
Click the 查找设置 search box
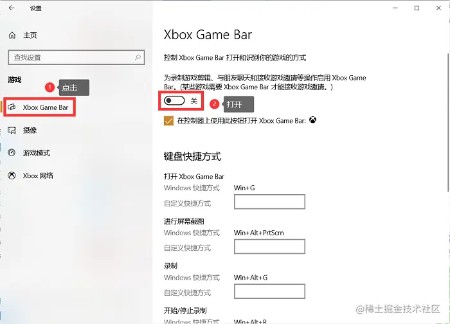click(76, 57)
